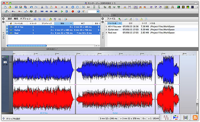Sort clips by トラック column header
The height and width of the screenshot is (122, 200).
[x=33, y=23]
